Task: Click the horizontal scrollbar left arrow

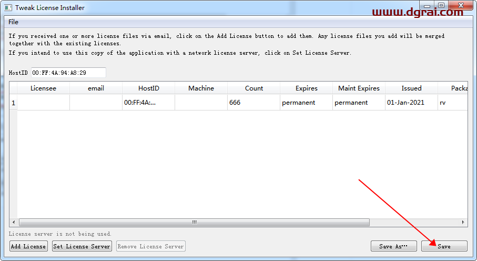Action: 13,223
